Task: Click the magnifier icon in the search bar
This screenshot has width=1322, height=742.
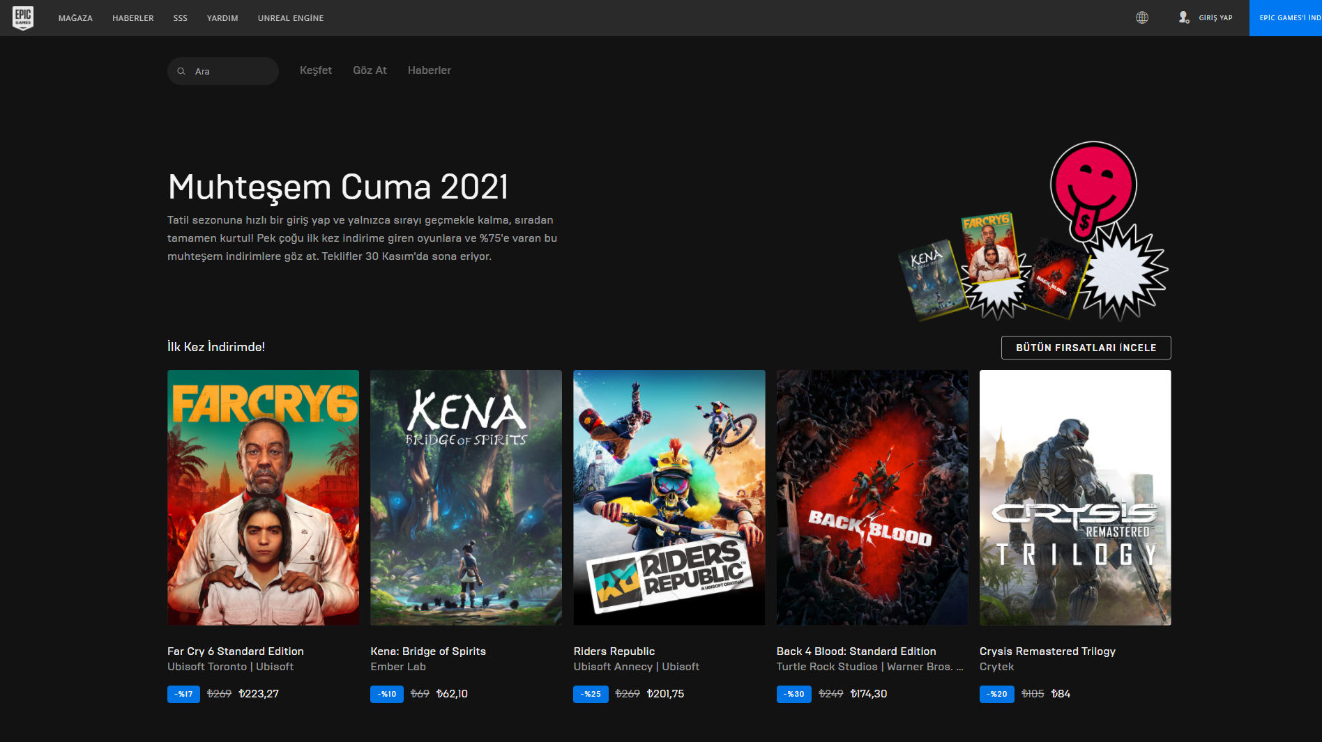Action: pos(181,70)
